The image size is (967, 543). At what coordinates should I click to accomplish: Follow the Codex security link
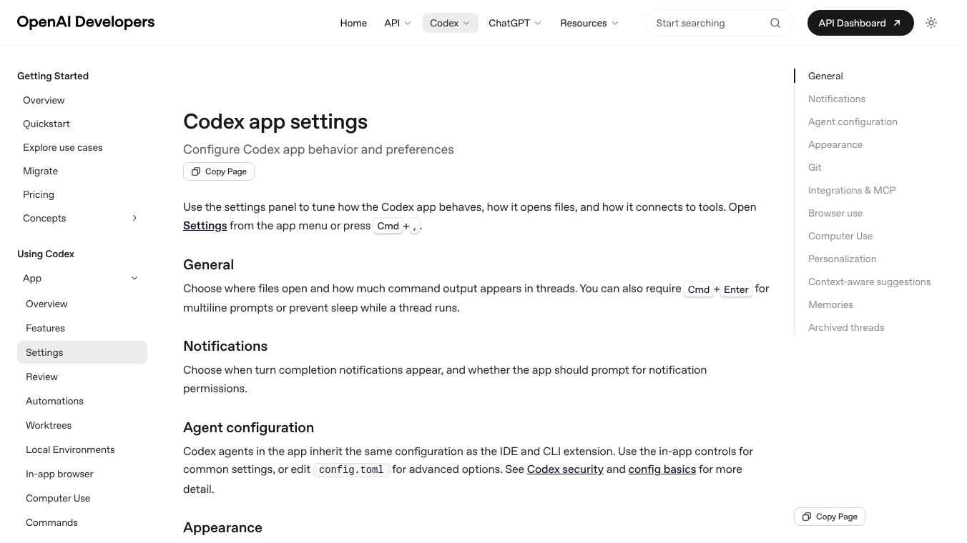pos(565,469)
